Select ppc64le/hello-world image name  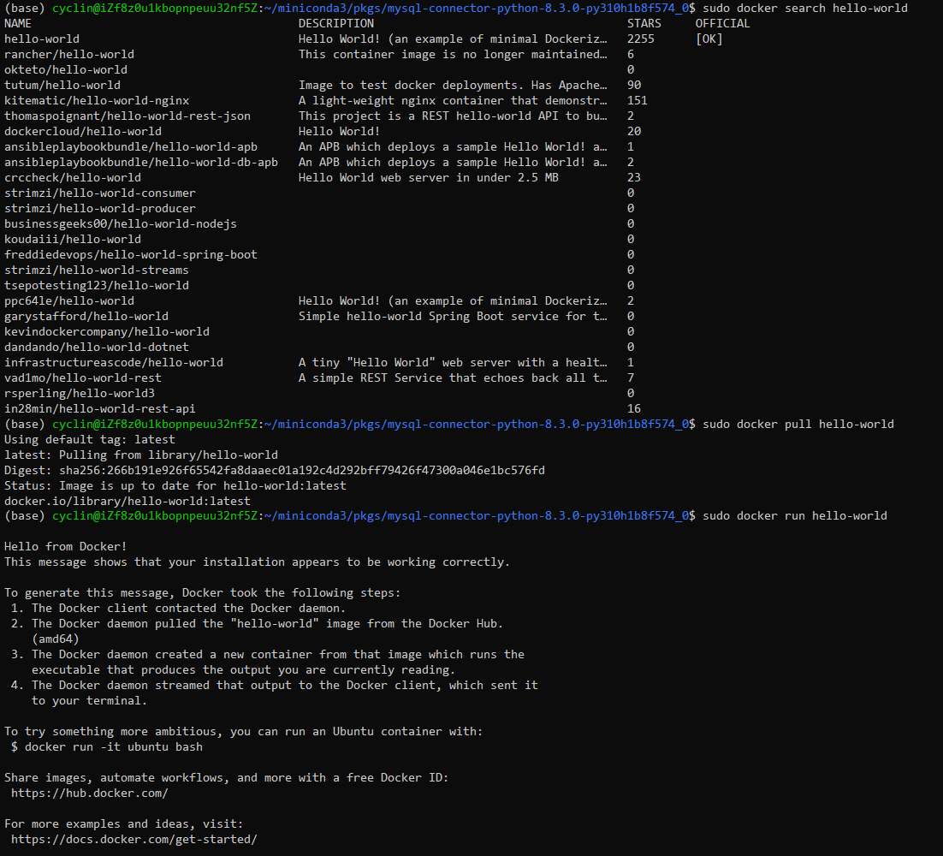click(x=69, y=300)
